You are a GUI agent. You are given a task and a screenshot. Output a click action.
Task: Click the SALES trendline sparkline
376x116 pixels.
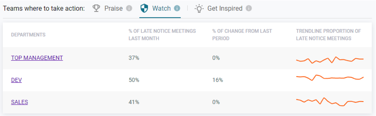(330, 102)
